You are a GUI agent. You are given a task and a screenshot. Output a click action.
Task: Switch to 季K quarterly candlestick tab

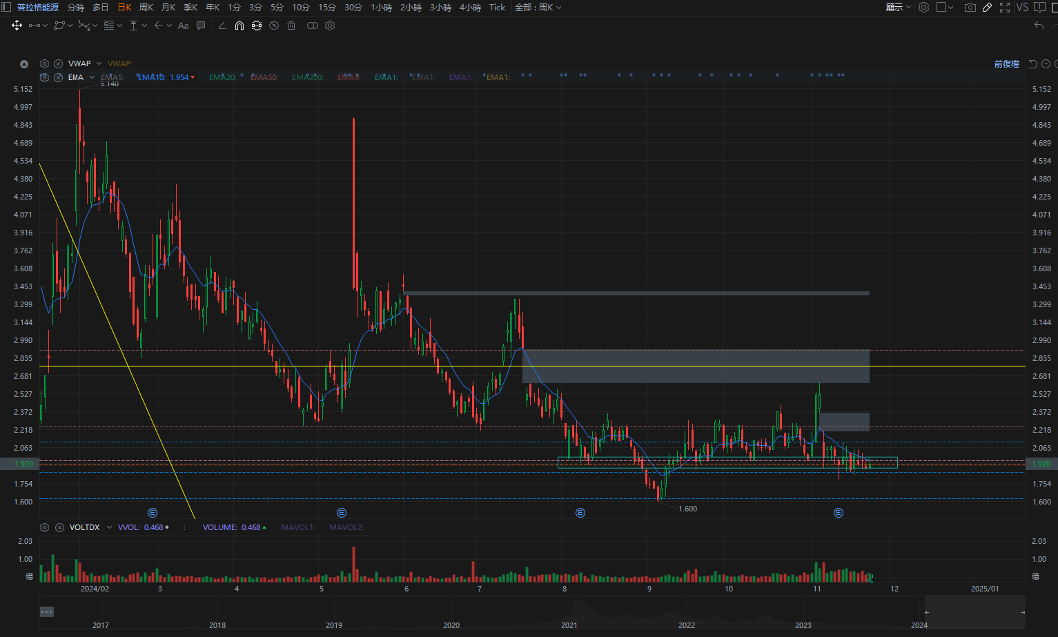coord(190,7)
